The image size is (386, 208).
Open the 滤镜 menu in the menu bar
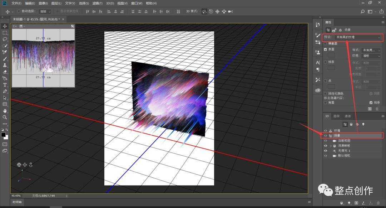(97, 3)
